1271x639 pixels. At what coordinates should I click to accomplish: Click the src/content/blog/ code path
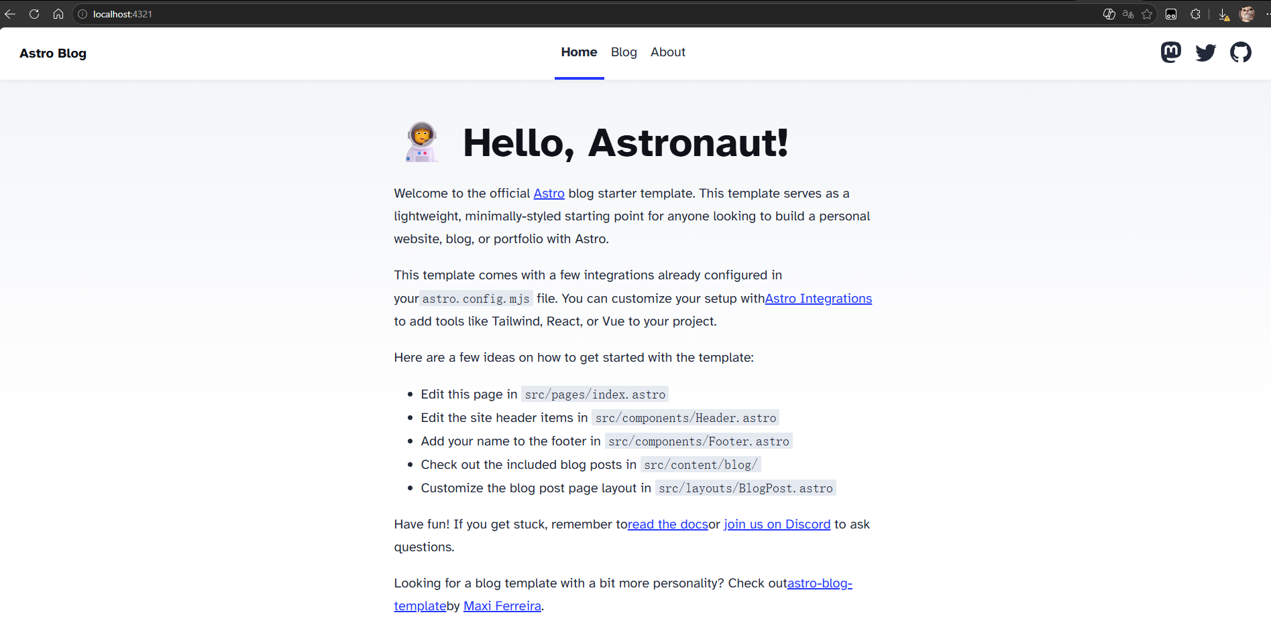pyautogui.click(x=701, y=465)
